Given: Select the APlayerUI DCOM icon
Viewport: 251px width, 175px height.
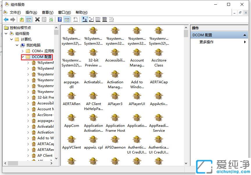Looking at the screenshot, I should (137, 99).
